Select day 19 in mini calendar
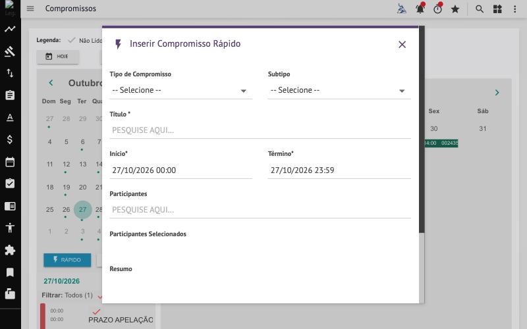 (67, 187)
